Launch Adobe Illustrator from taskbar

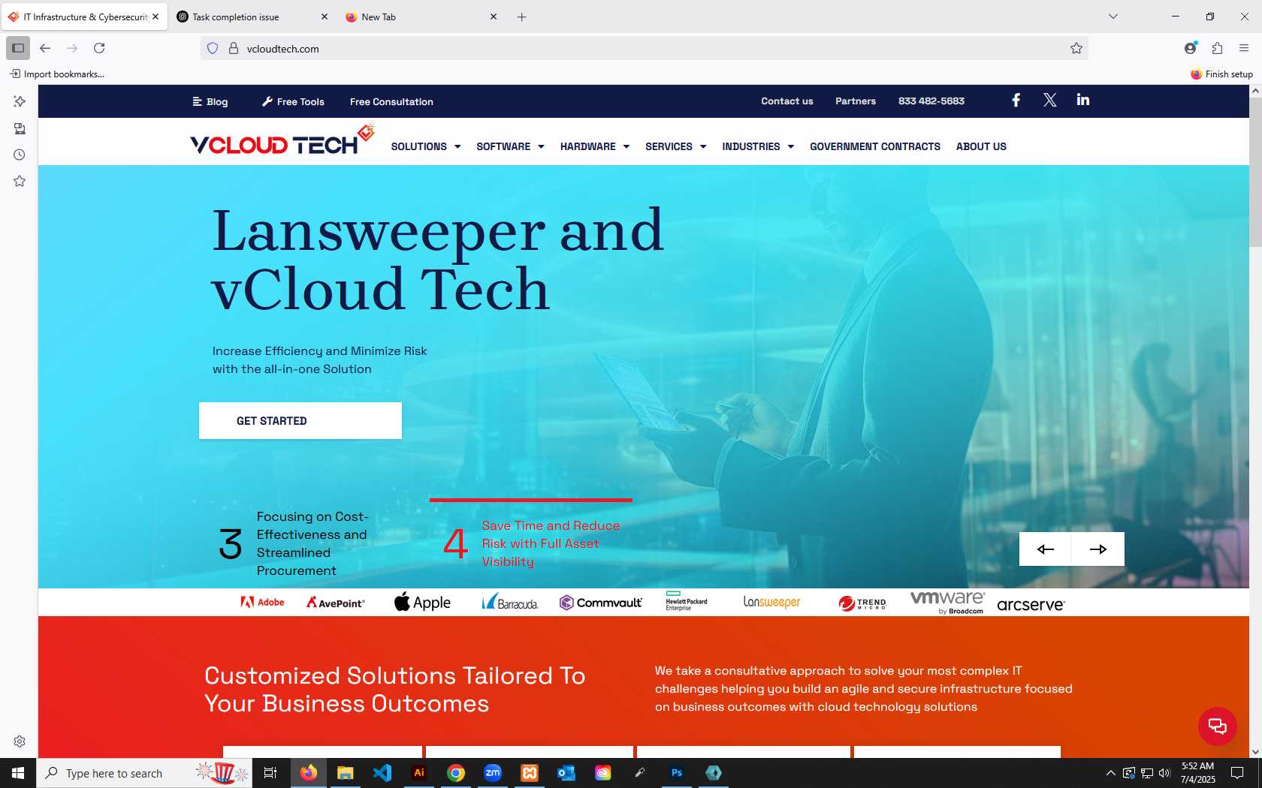[419, 772]
